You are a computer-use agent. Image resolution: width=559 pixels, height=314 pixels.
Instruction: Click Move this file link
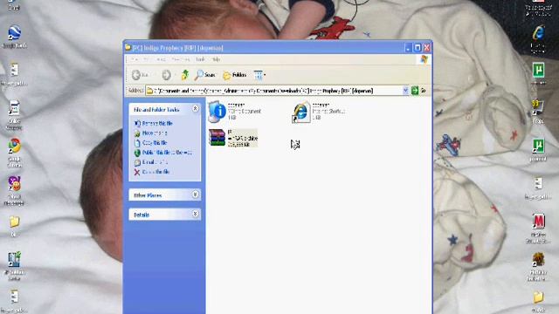tap(155, 133)
